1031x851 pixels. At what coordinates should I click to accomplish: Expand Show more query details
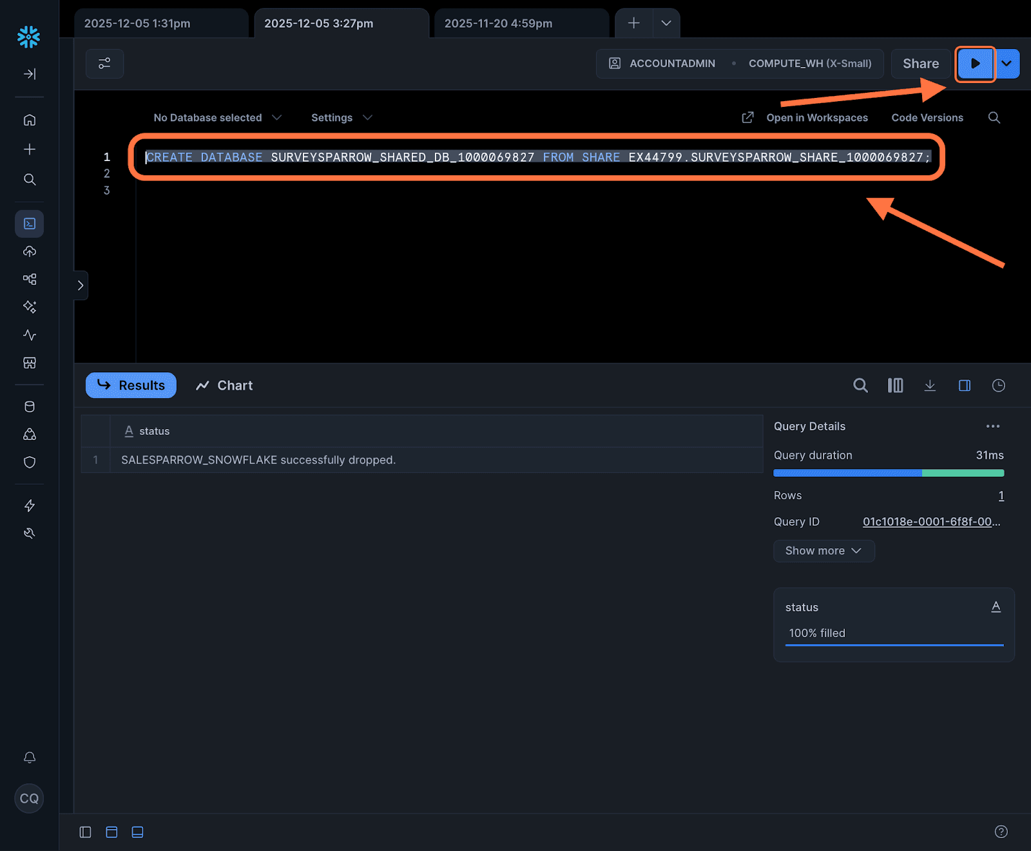pyautogui.click(x=824, y=551)
